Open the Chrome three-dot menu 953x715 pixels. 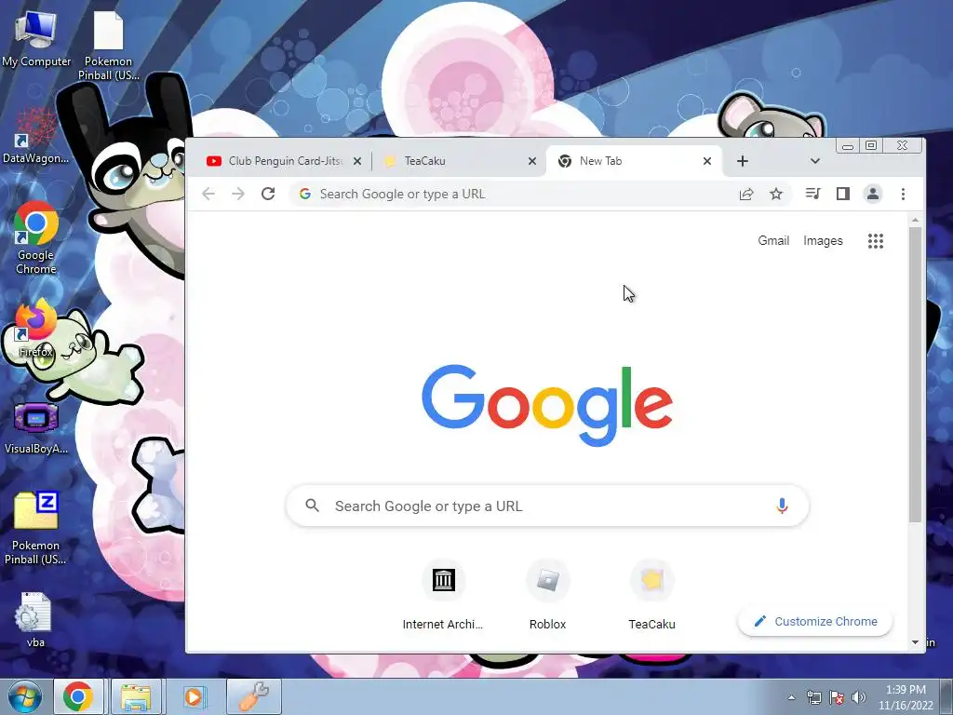pyautogui.click(x=903, y=194)
